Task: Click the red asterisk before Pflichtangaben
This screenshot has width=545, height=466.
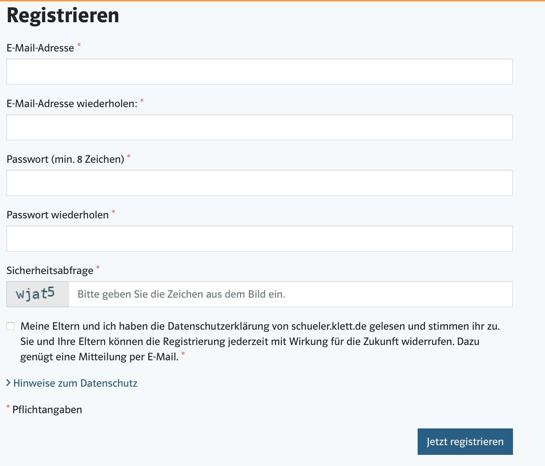Action: point(8,407)
